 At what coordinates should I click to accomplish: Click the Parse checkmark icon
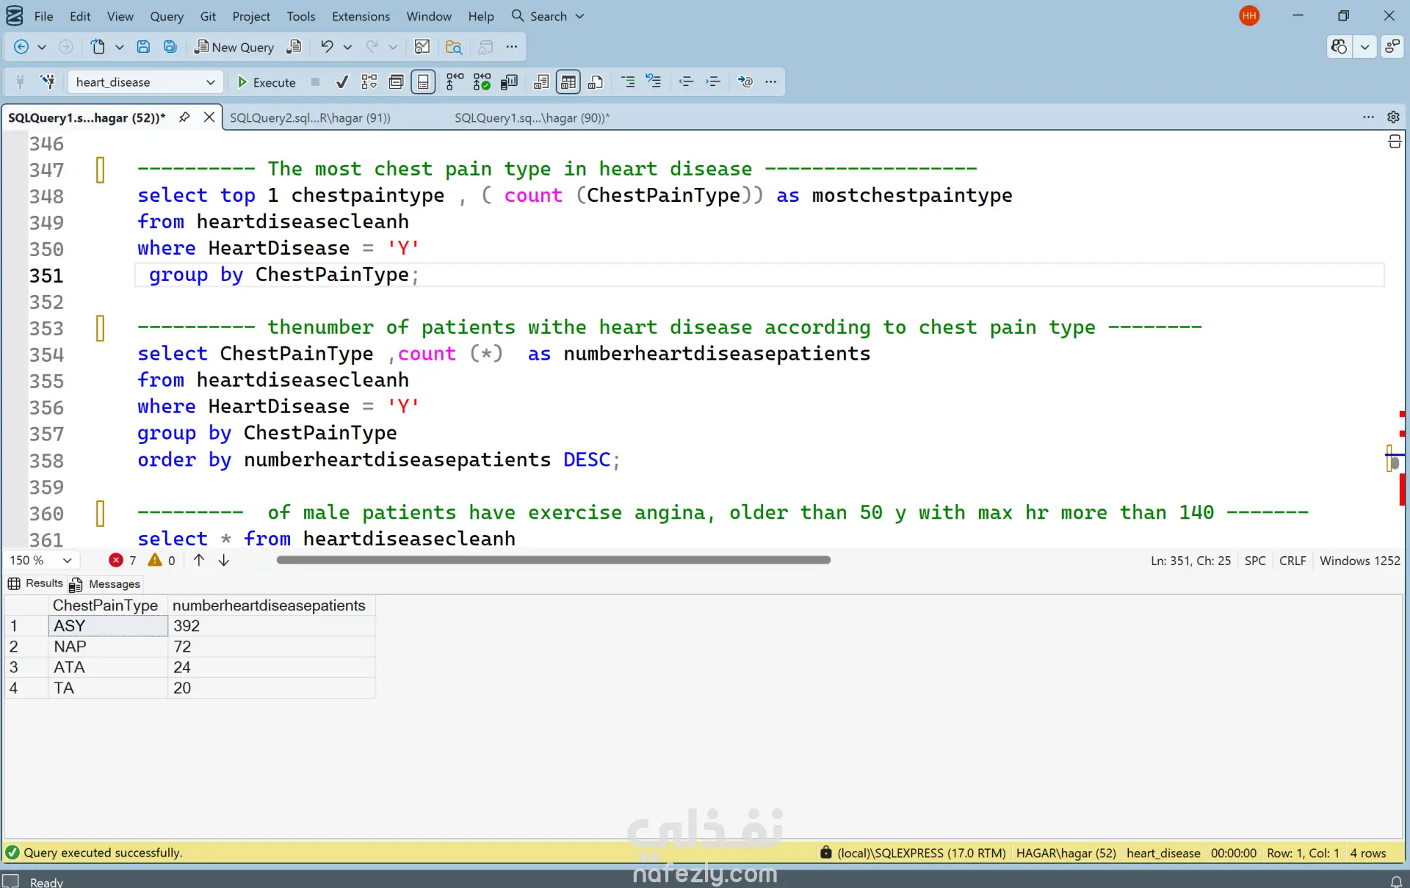click(x=341, y=82)
